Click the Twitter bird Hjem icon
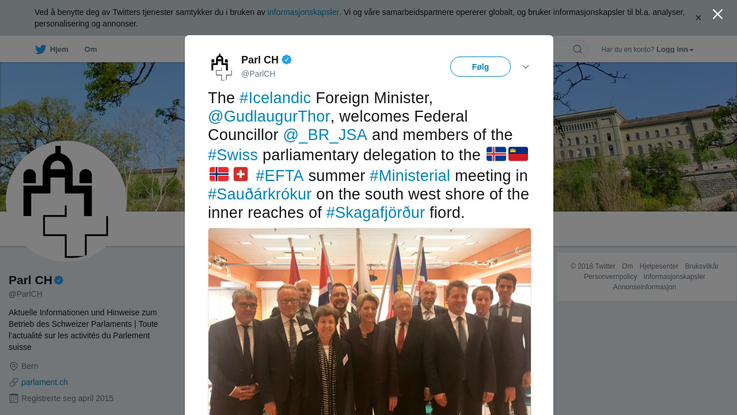 coord(40,50)
